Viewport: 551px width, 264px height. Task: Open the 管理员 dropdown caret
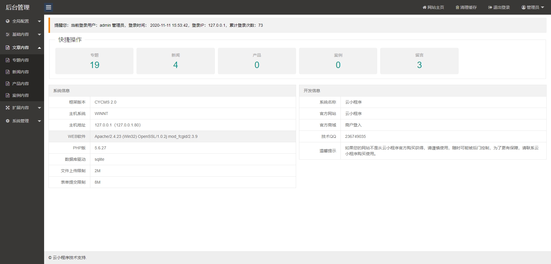pyautogui.click(x=542, y=8)
